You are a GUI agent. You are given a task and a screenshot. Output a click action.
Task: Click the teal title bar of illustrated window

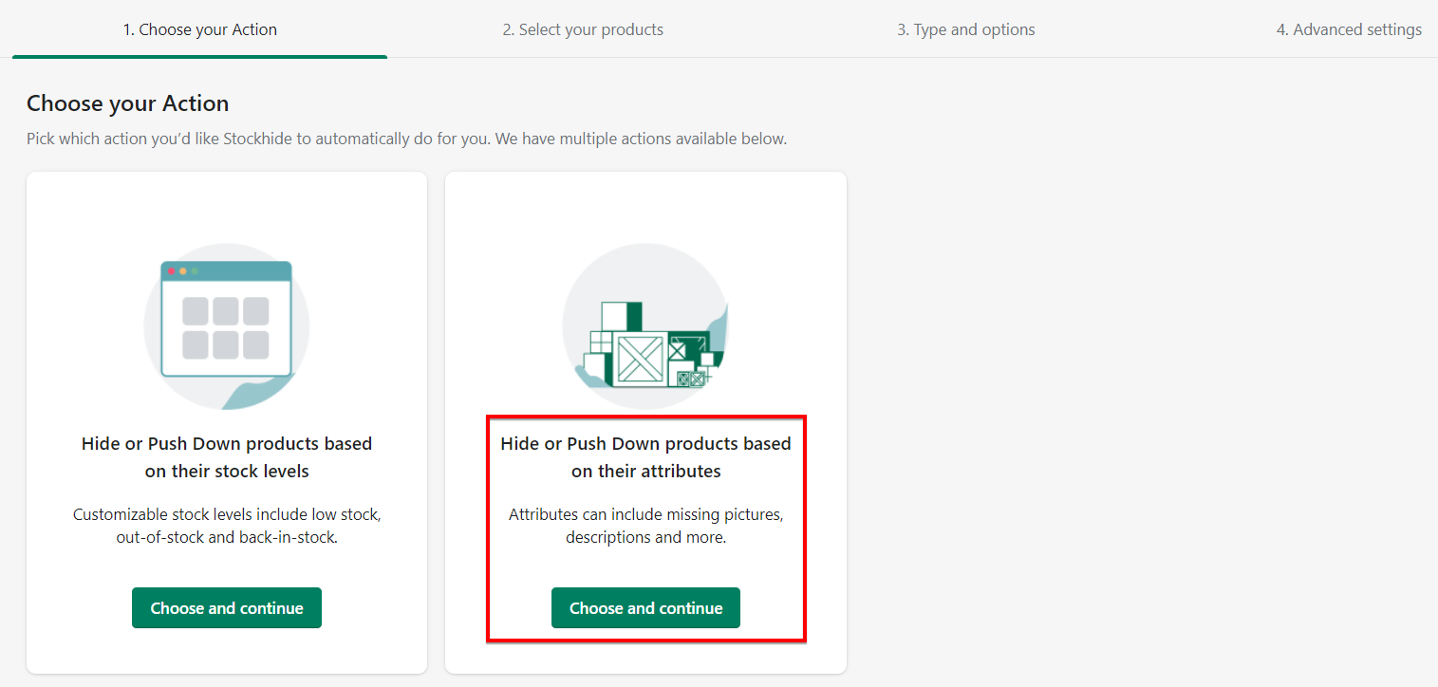point(228,271)
